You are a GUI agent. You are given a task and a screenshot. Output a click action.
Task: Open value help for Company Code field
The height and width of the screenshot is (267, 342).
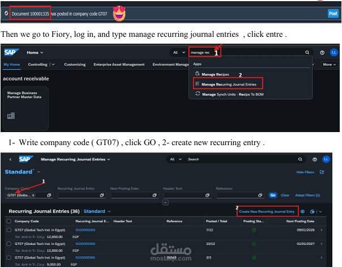tap(49, 195)
